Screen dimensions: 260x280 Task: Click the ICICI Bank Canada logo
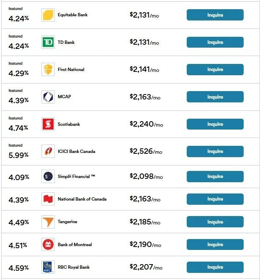click(x=48, y=151)
